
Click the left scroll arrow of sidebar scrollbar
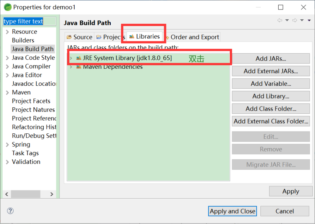(7, 194)
